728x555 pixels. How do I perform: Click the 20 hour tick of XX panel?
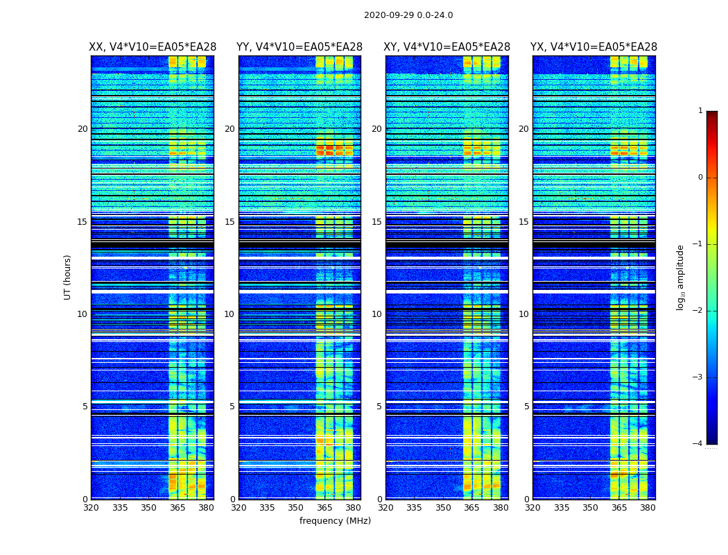pyautogui.click(x=83, y=128)
